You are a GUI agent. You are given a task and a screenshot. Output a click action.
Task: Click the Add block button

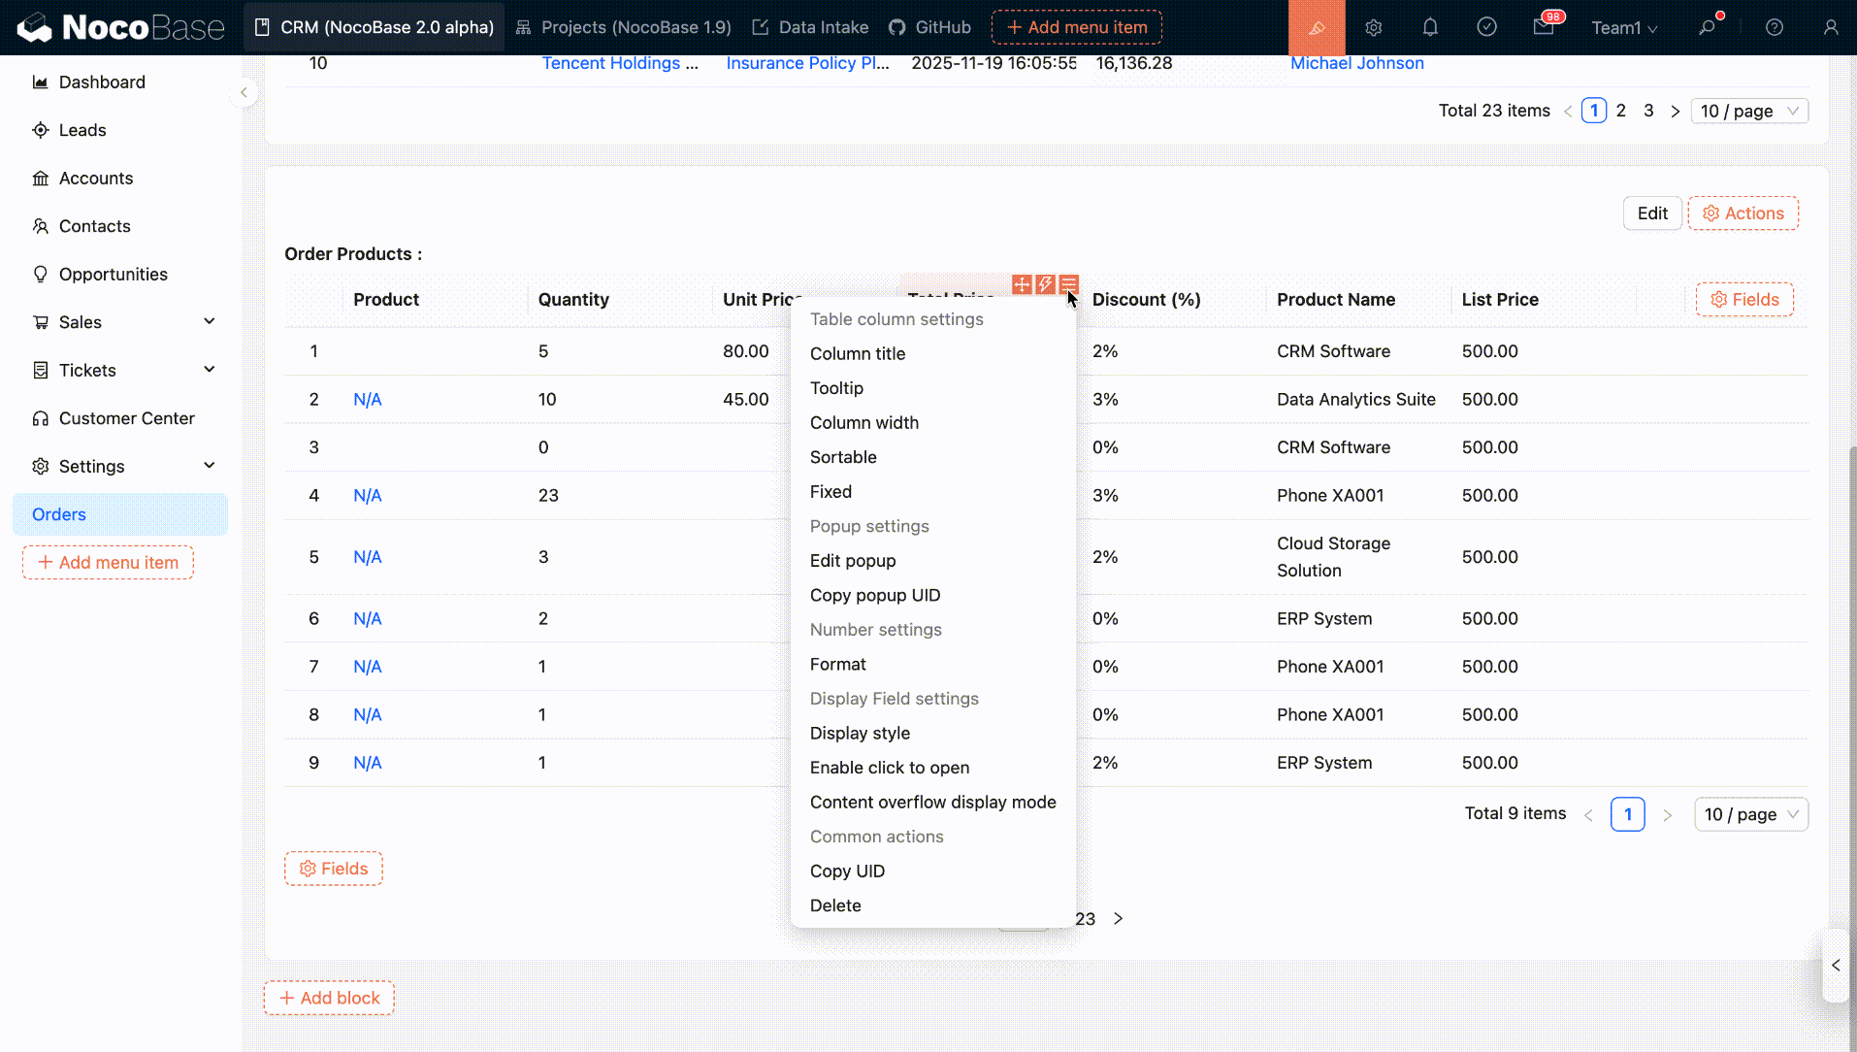(x=329, y=998)
